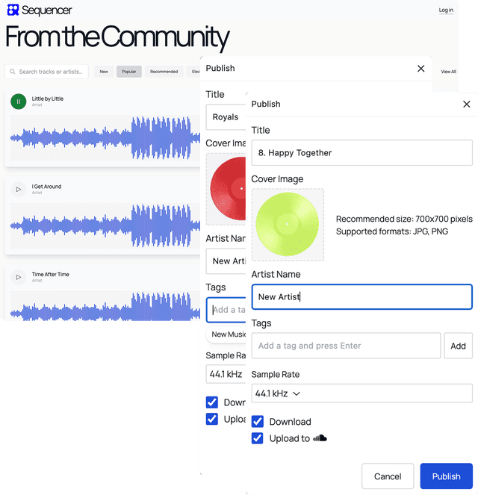This screenshot has height=495, width=478.
Task: Select the New filter tab
Action: 104,72
